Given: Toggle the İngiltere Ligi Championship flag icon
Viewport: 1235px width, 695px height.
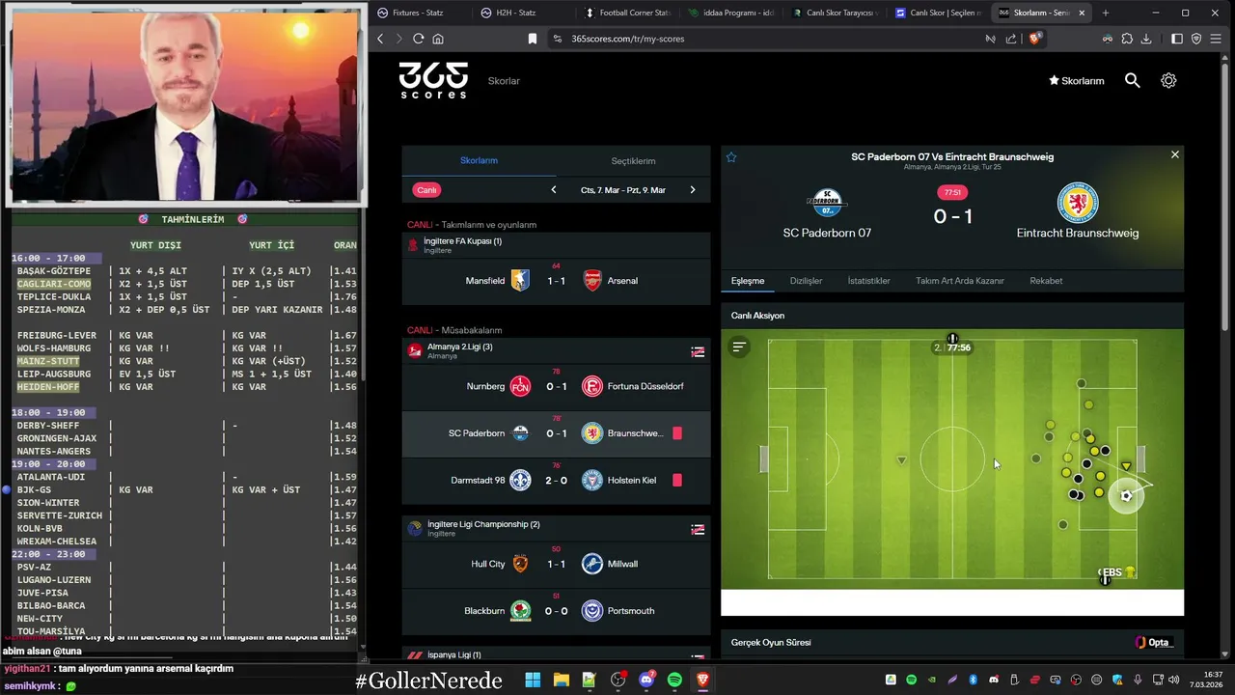Looking at the screenshot, I should point(698,529).
